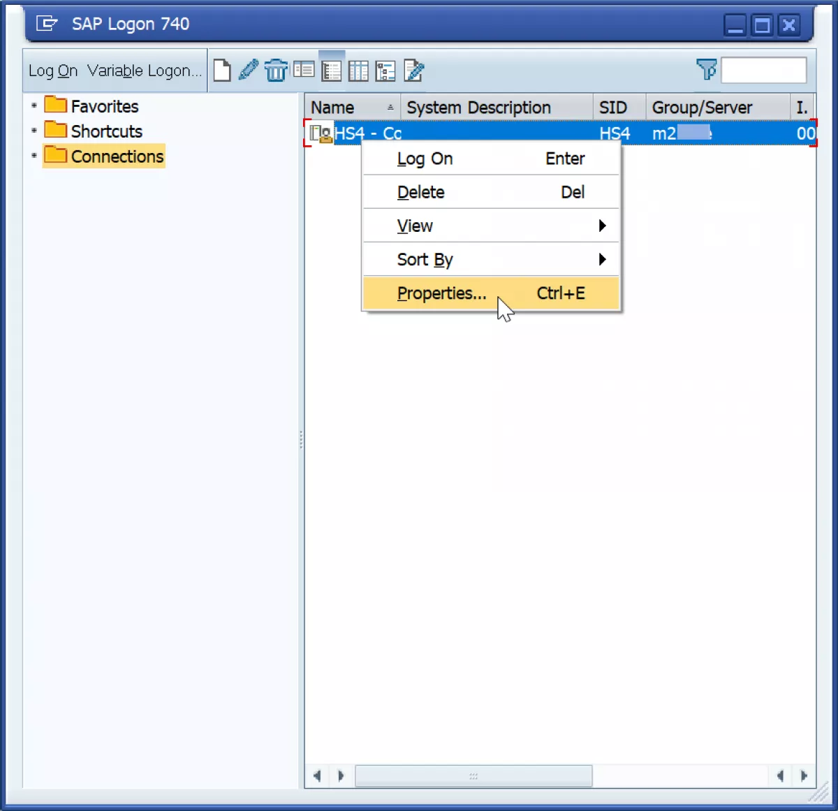Open the View submenu
This screenshot has height=811, width=838.
pos(491,226)
